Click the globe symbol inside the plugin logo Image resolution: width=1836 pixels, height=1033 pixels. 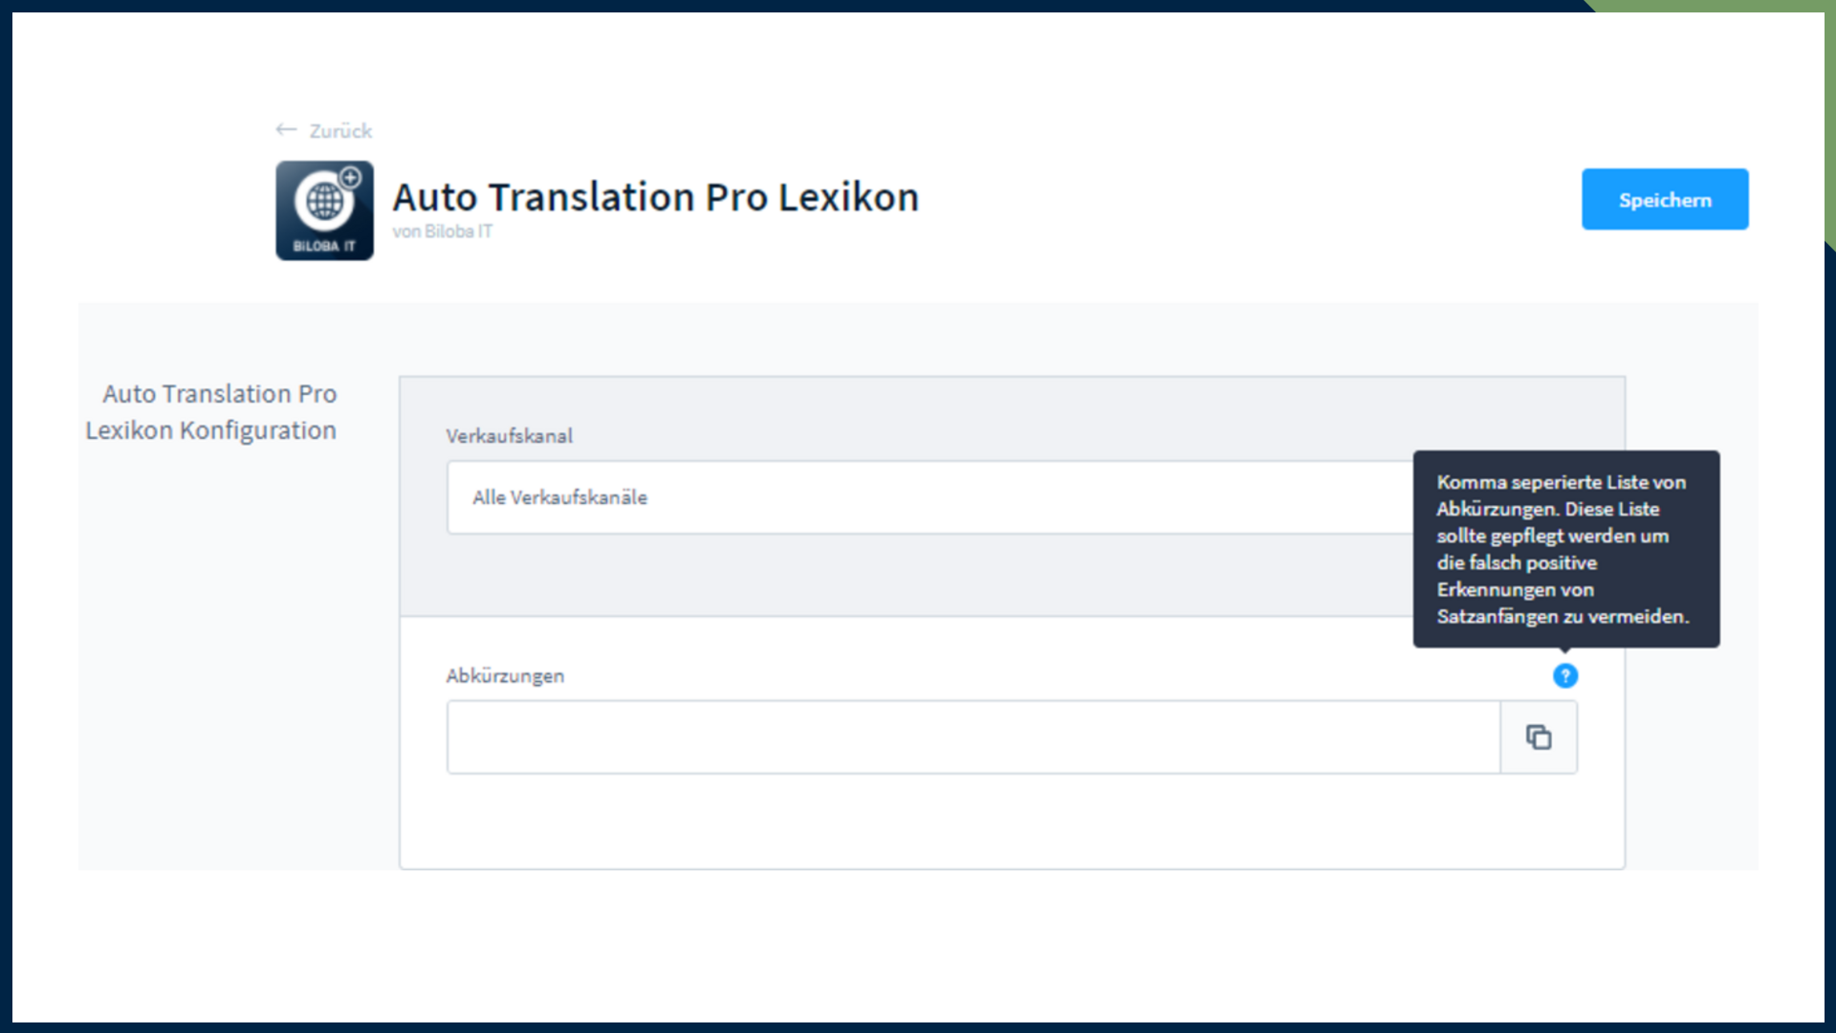tap(322, 203)
